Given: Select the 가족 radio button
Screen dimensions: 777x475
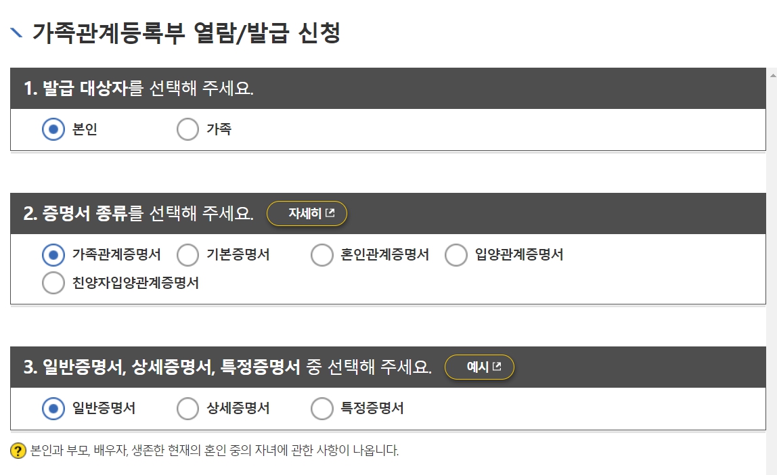Looking at the screenshot, I should click(x=187, y=129).
